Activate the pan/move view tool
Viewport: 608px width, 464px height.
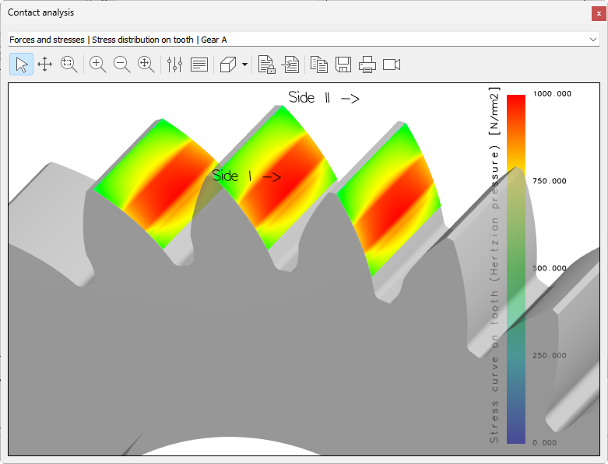45,65
